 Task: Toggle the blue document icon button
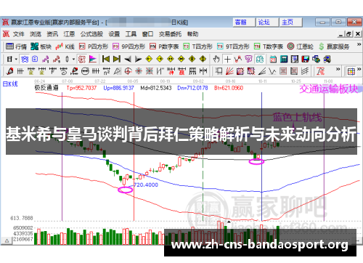35,59
